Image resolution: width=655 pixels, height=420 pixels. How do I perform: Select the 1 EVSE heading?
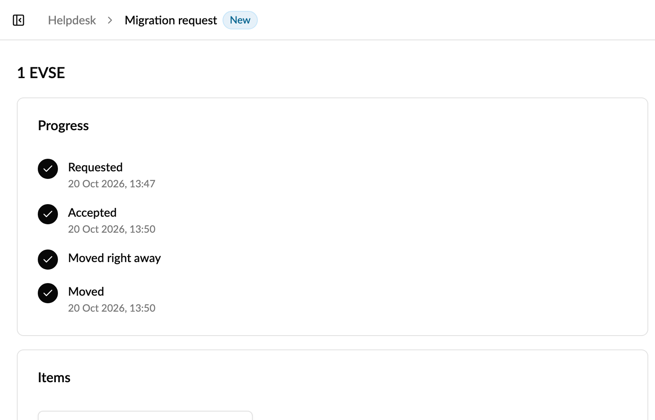41,73
